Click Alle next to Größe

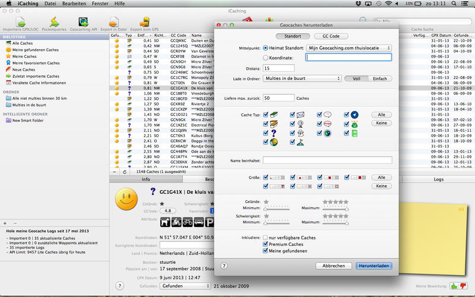(x=381, y=177)
